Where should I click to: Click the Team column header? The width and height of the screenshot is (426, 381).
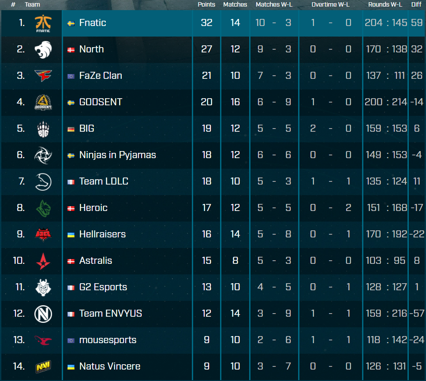32,4
